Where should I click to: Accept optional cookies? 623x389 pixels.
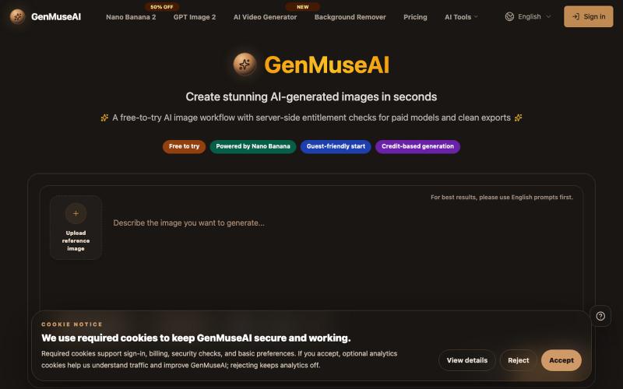[x=561, y=360]
